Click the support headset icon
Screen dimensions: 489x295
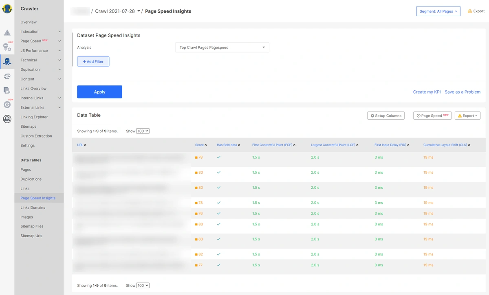tap(7, 119)
